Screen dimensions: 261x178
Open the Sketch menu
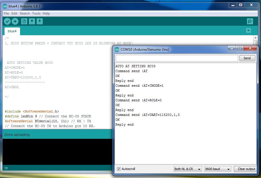pos(25,13)
